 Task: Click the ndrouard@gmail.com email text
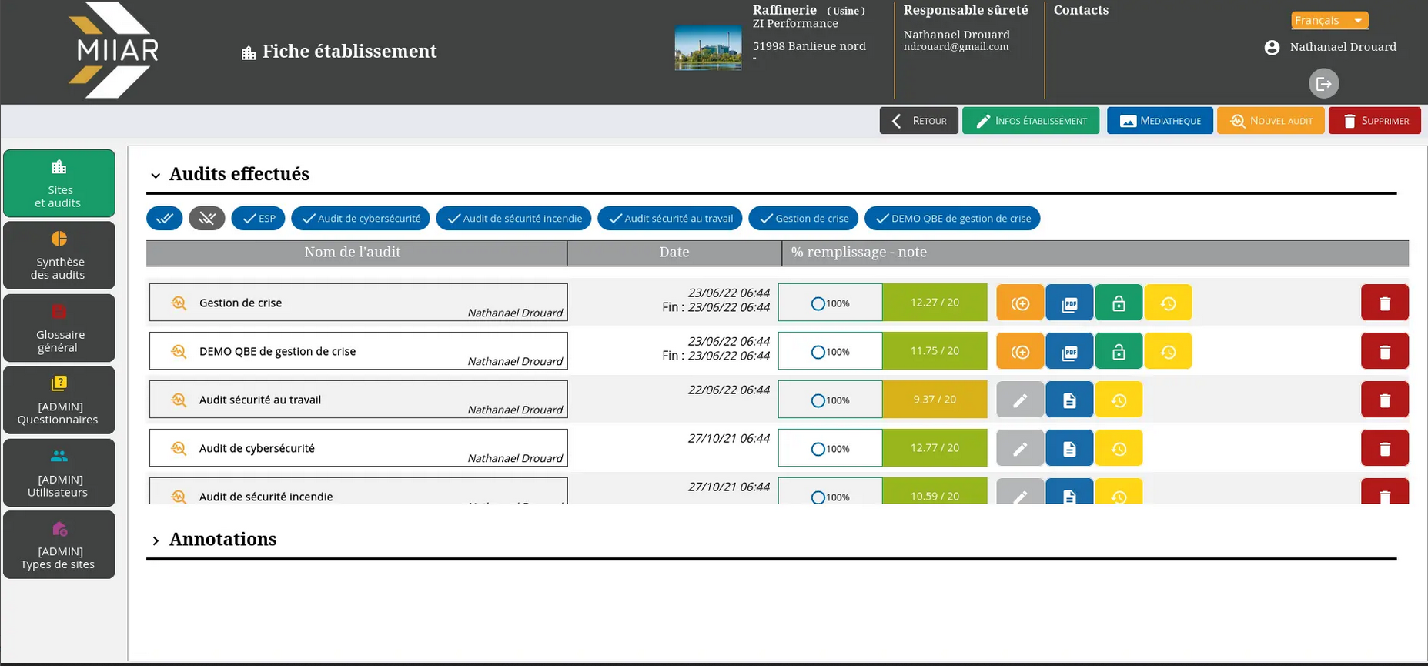pyautogui.click(x=956, y=47)
